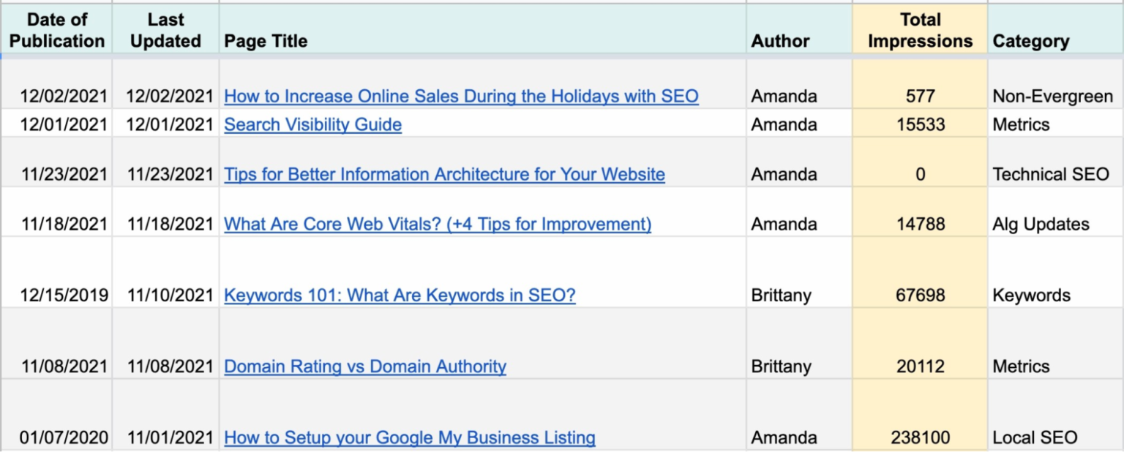The image size is (1124, 452).
Task: Select the Date of Publication header cell
Action: coord(56,31)
